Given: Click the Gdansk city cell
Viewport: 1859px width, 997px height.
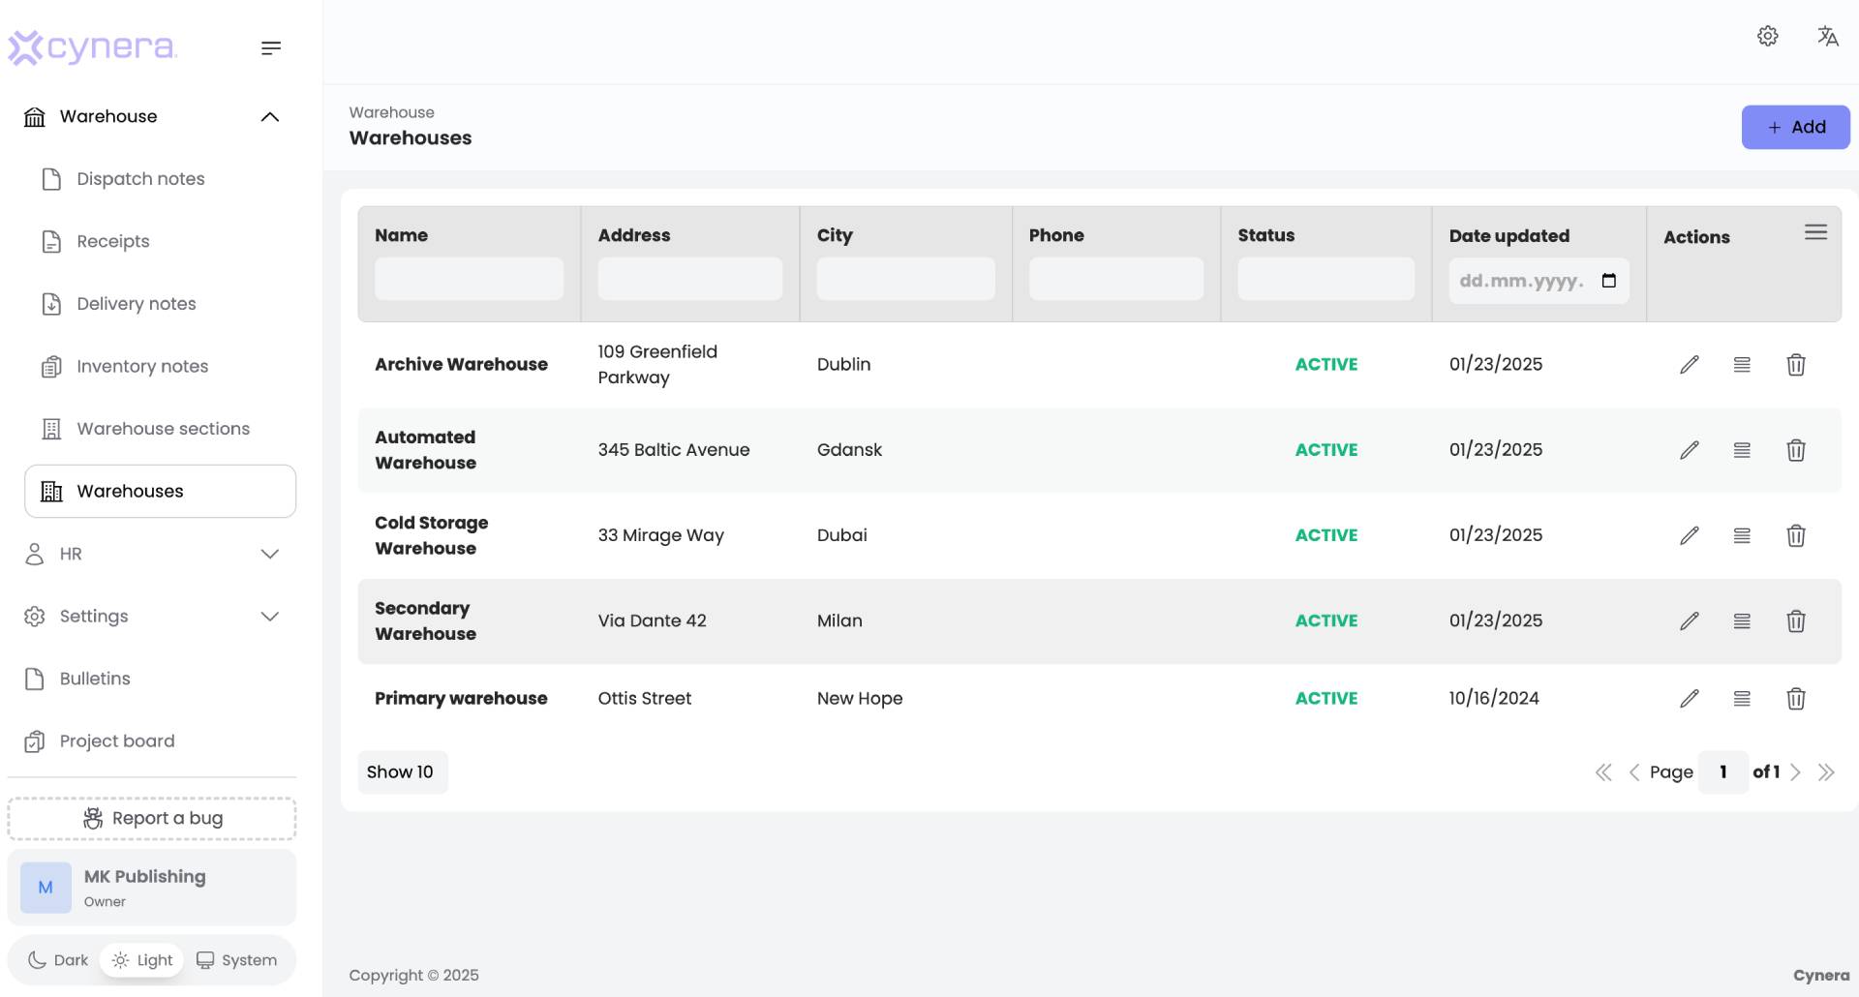Looking at the screenshot, I should tap(849, 450).
